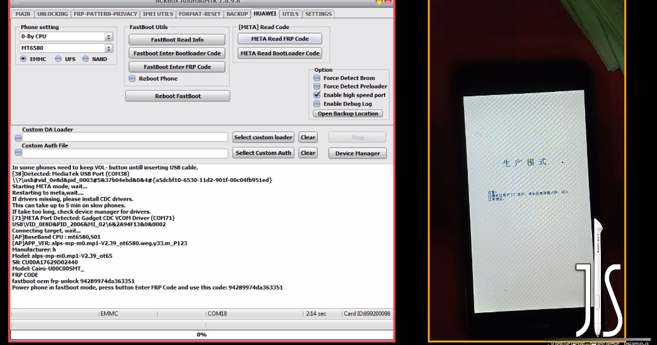Screen dimensions: 657x345
Task: Toggle the Reboot Phone checkbox
Action: (132, 78)
